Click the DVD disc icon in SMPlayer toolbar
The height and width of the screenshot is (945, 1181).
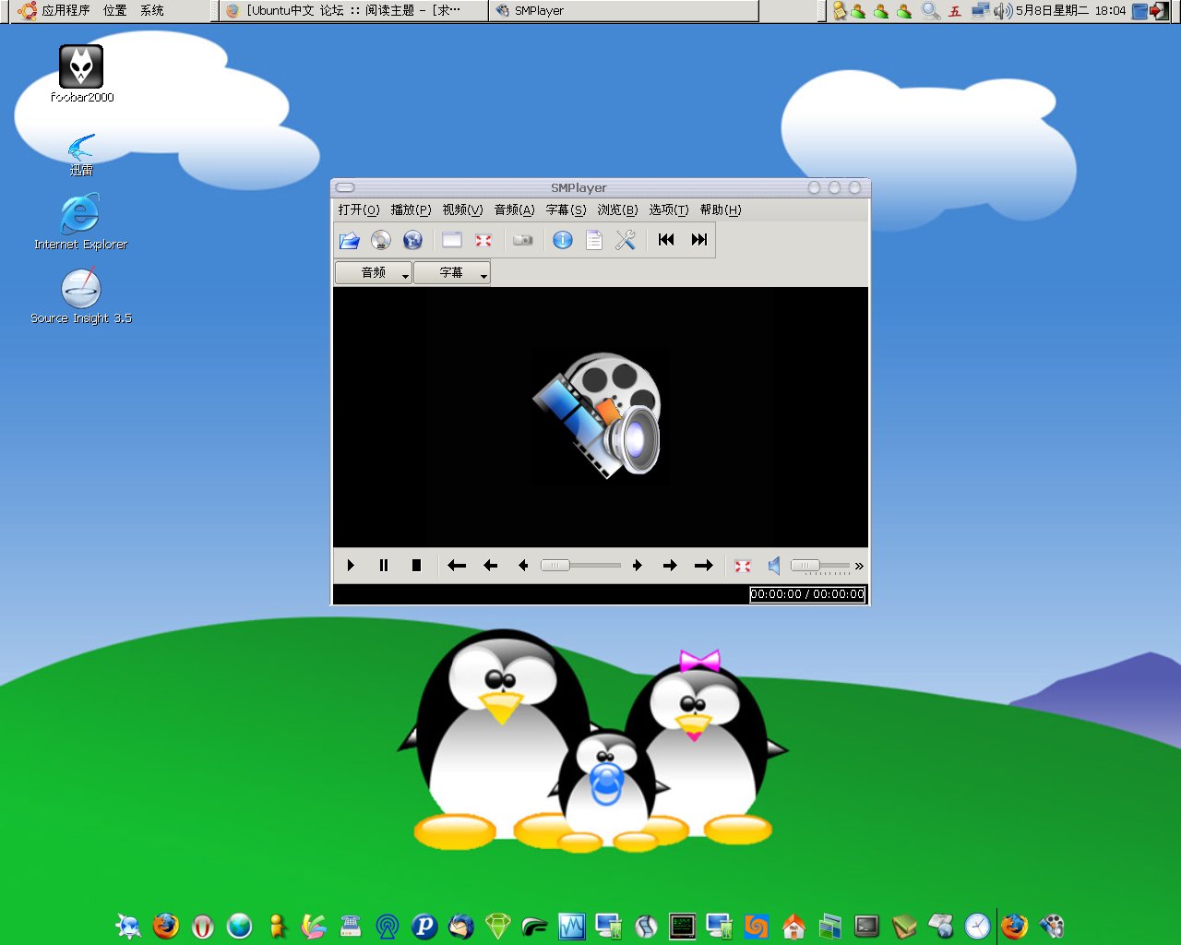pyautogui.click(x=381, y=240)
